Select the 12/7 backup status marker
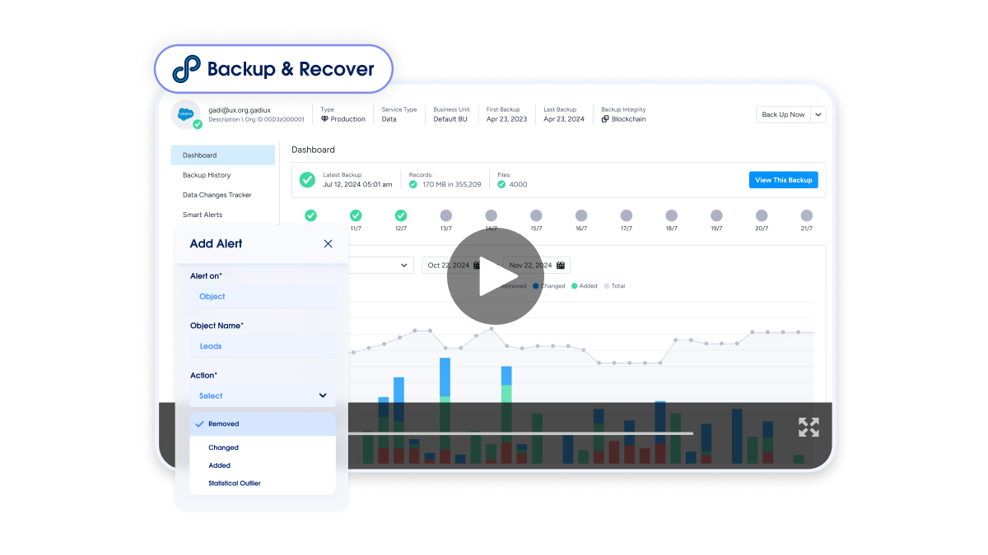This screenshot has width=988, height=555. click(401, 215)
